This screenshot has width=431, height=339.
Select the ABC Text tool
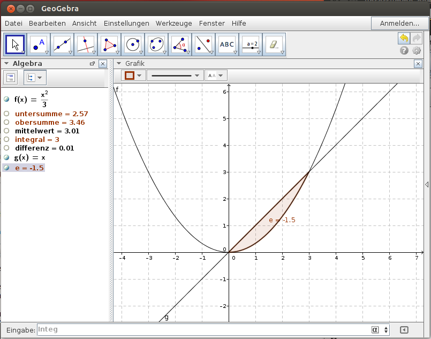point(227,44)
